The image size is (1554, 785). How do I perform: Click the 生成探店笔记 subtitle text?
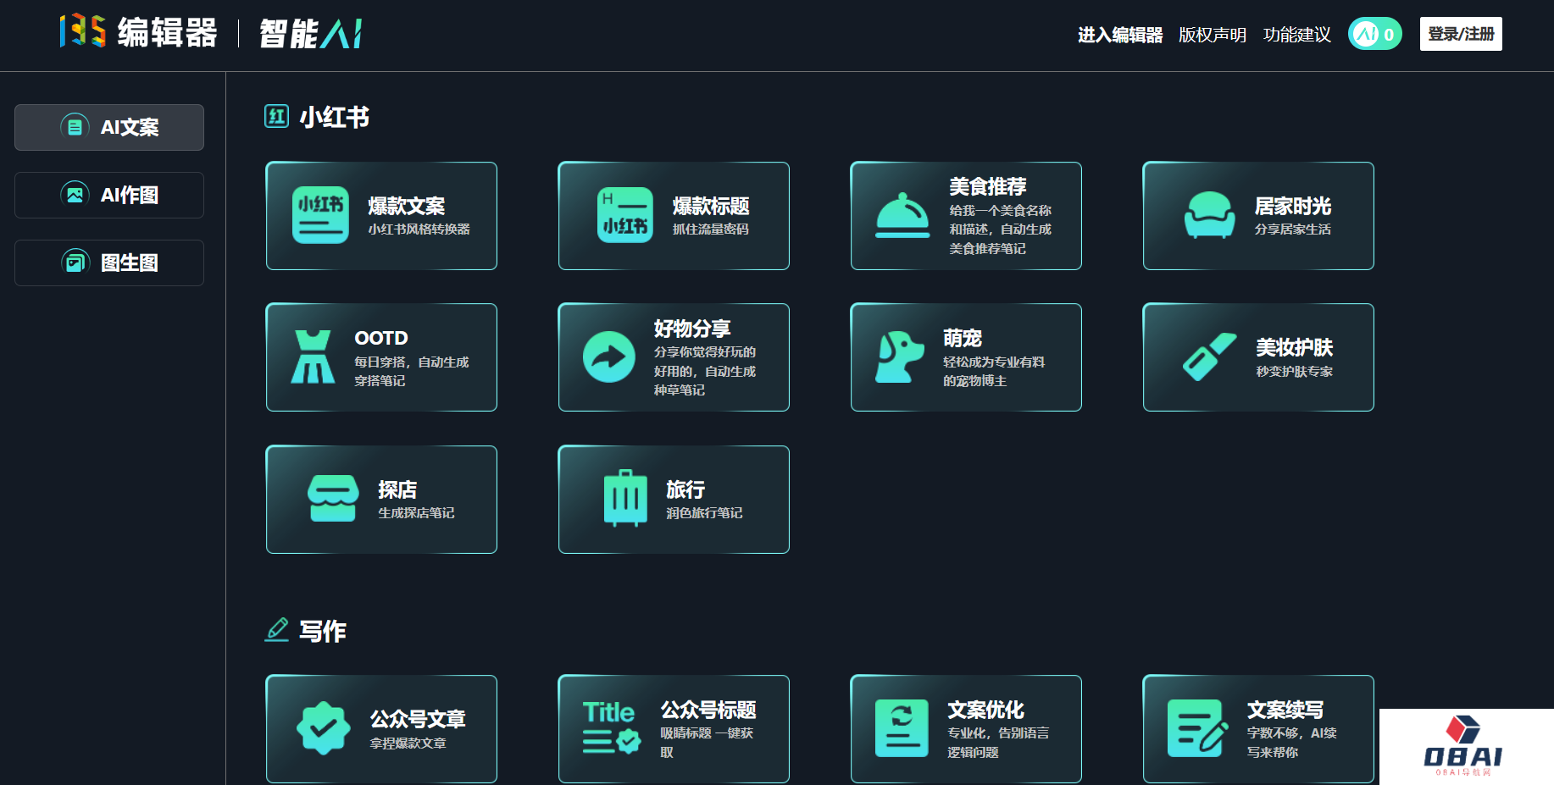pos(416,513)
